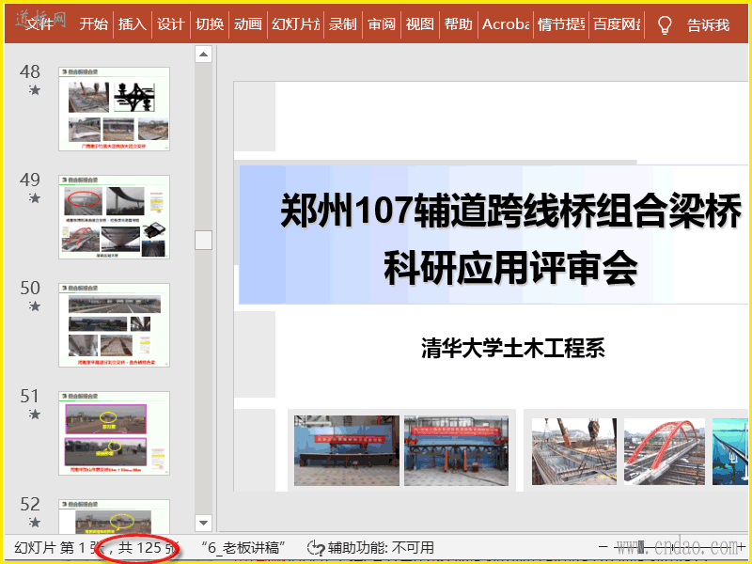Image resolution: width=752 pixels, height=564 pixels.
Task: Select the 情节提要 tab
Action: click(561, 24)
